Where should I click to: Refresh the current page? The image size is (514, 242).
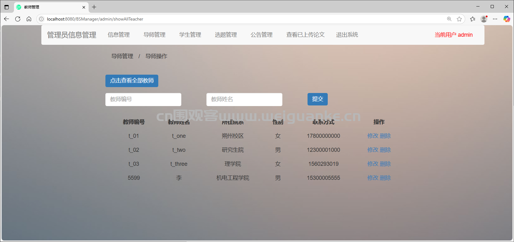tap(18, 19)
